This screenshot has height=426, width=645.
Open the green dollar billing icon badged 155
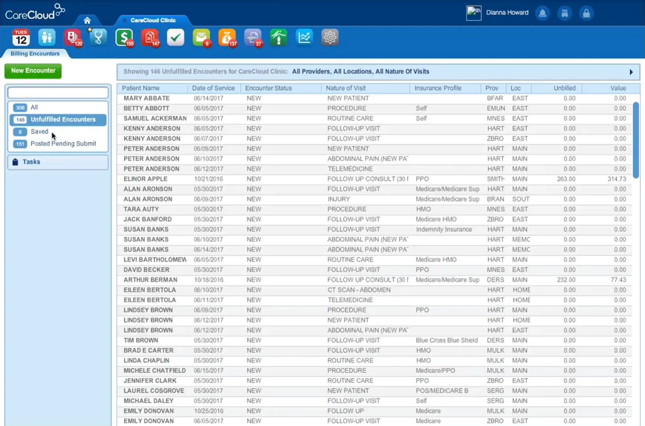[124, 38]
